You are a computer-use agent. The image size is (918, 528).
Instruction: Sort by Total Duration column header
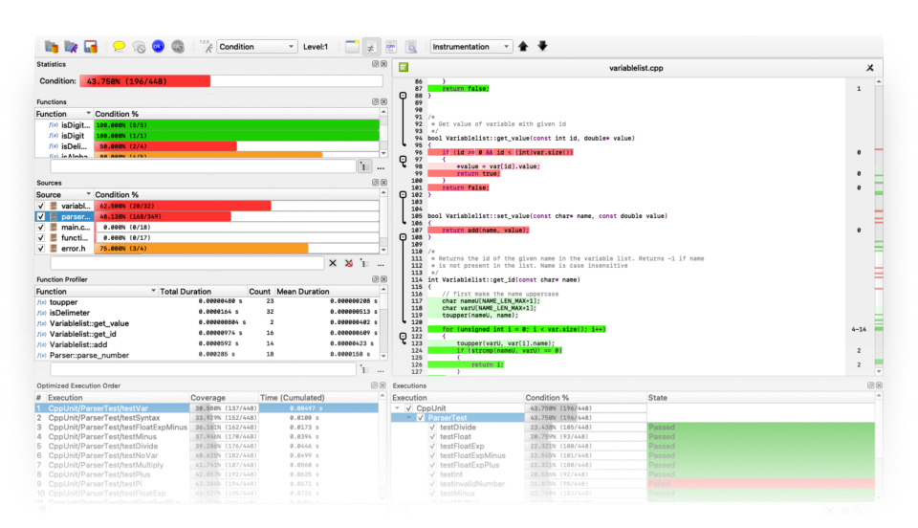(x=185, y=291)
